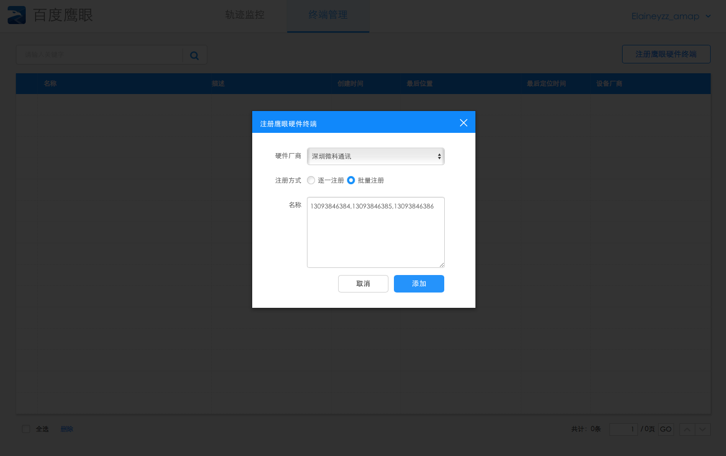
Task: Click the 添加 button
Action: (x=419, y=284)
